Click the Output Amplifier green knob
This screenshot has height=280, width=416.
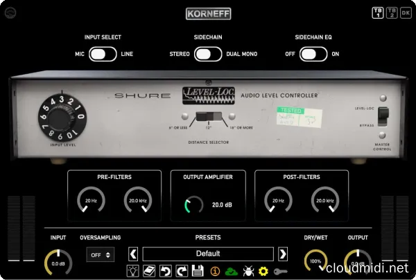(x=193, y=205)
